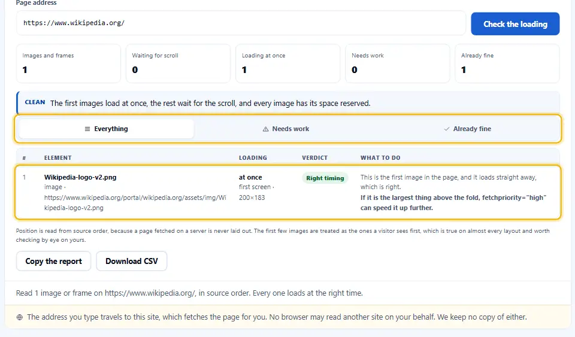Click the globe icon in the privacy notice

pos(19,317)
